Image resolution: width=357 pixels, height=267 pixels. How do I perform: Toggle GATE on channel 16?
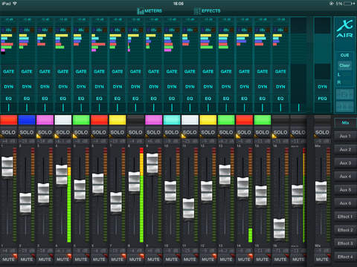point(280,71)
